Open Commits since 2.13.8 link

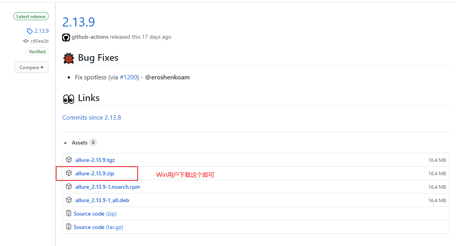(x=92, y=117)
